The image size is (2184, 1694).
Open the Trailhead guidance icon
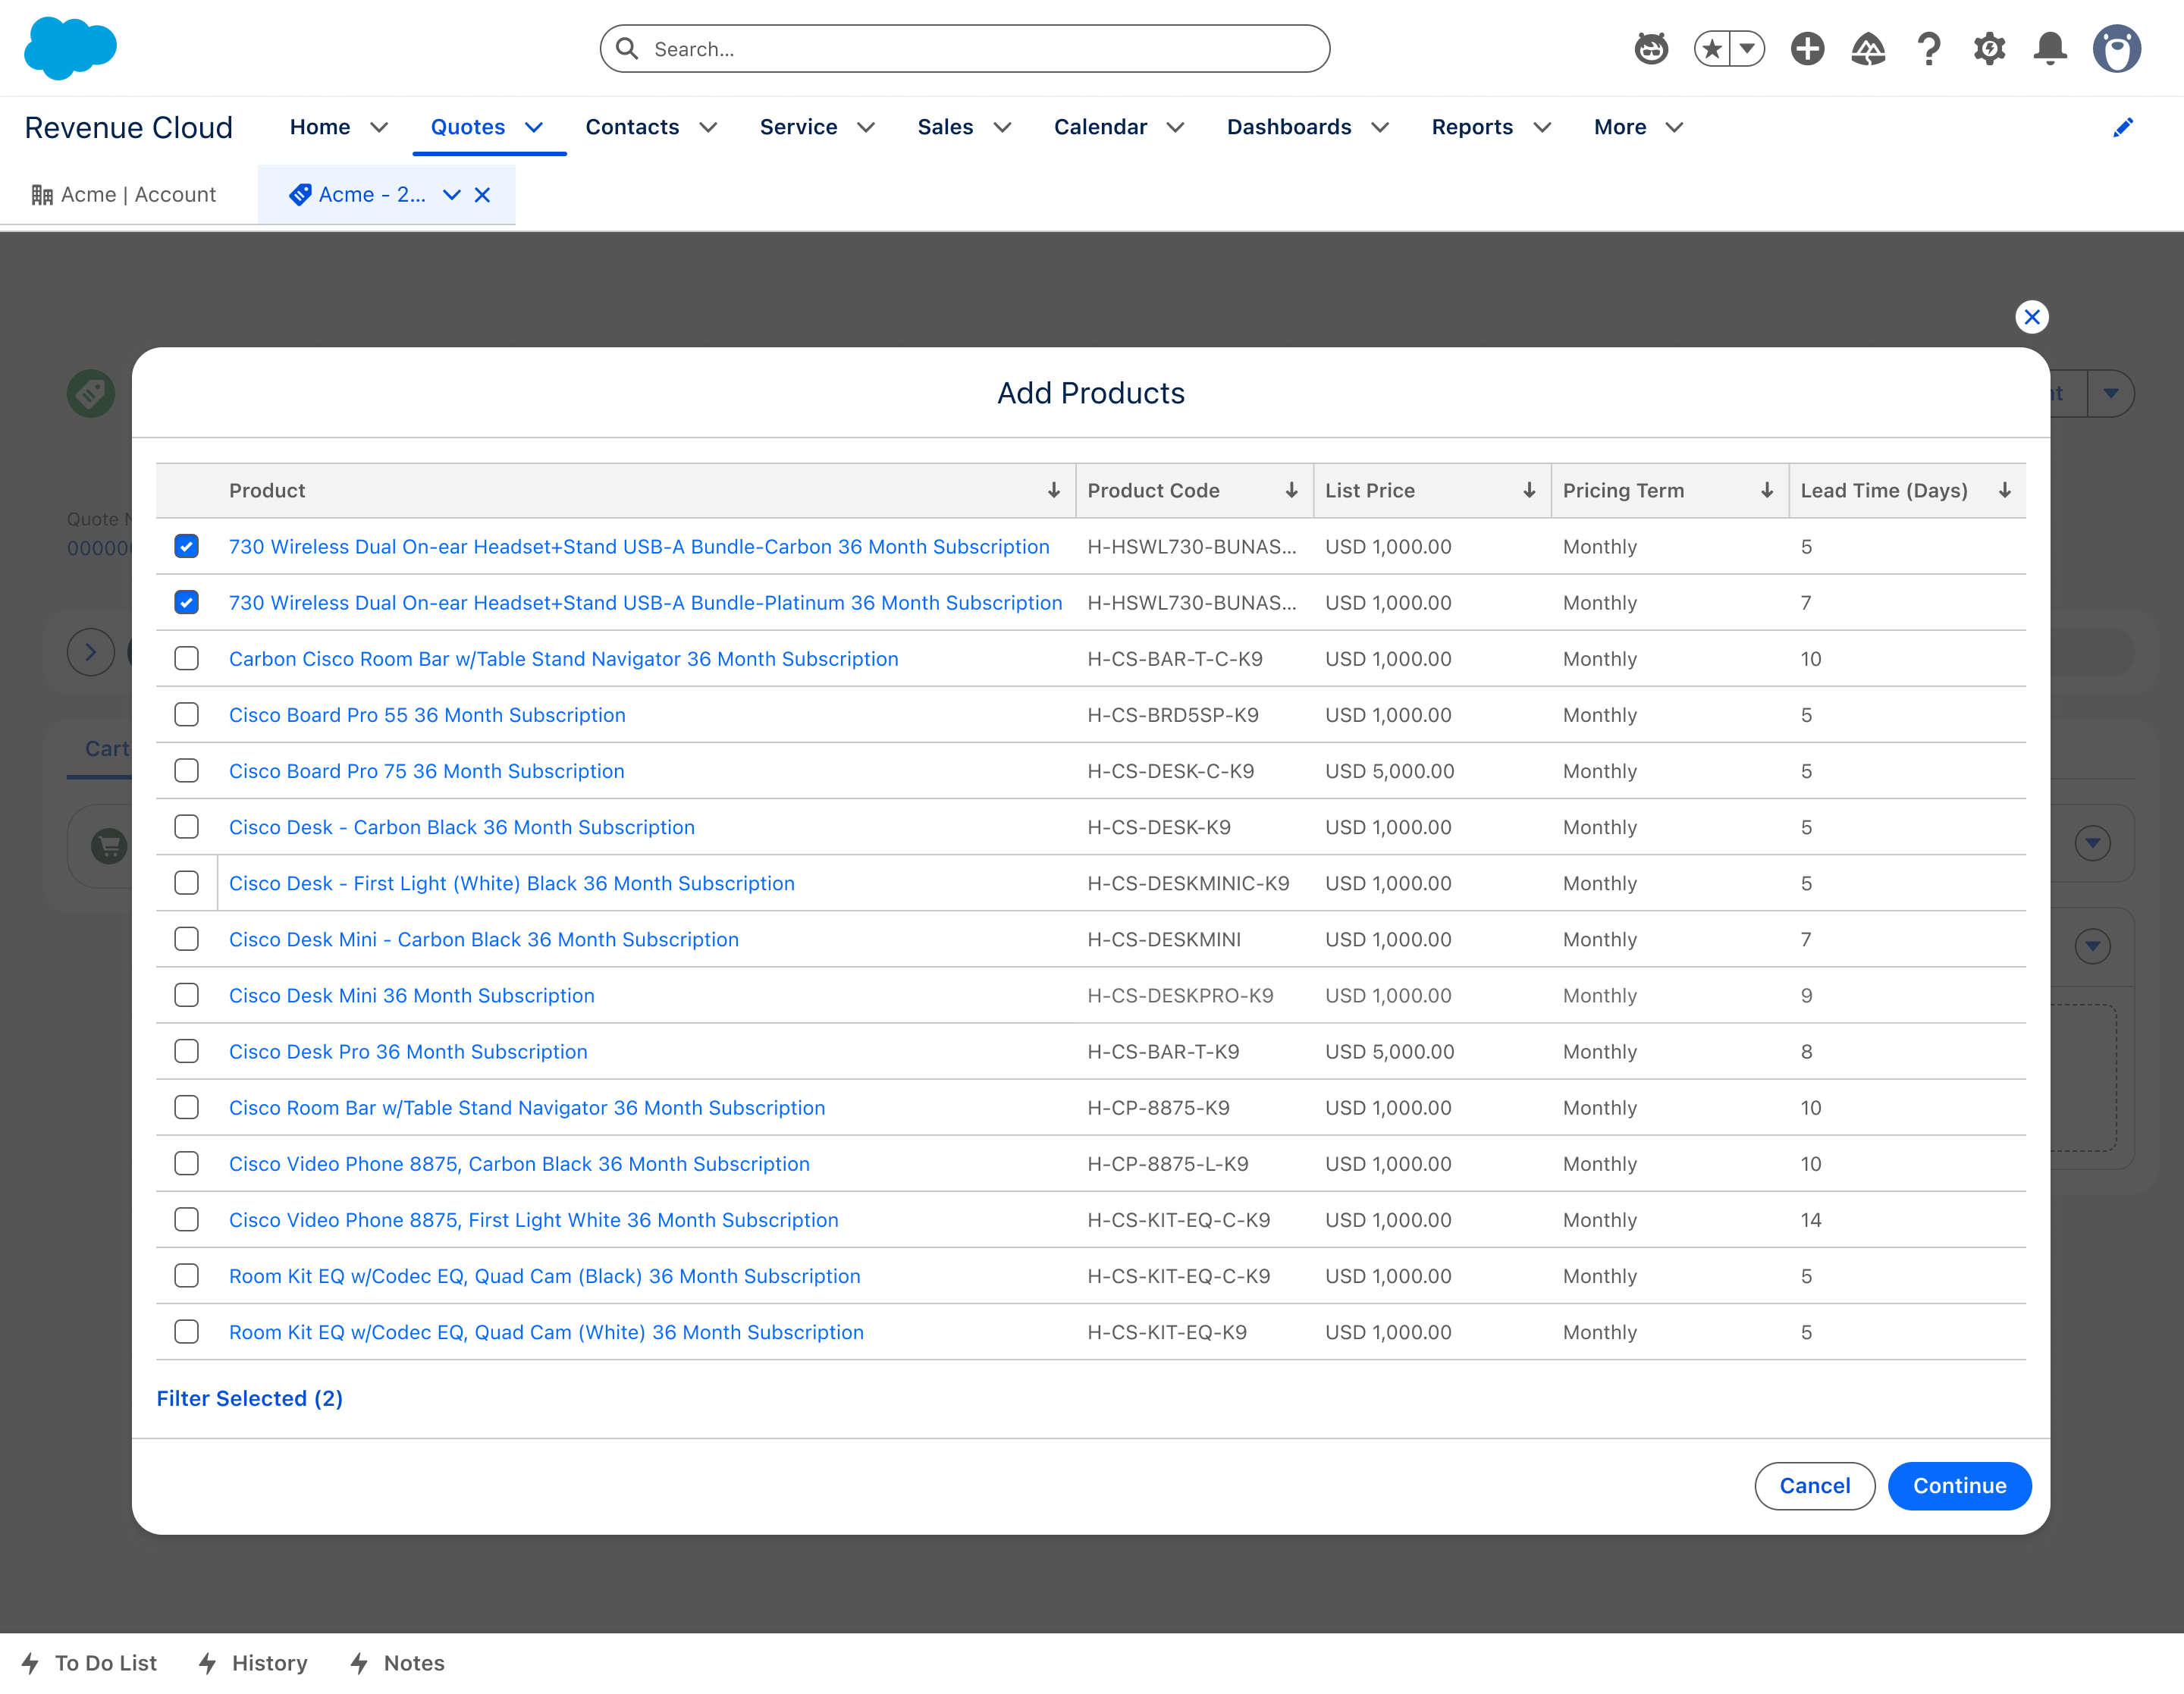point(1867,48)
